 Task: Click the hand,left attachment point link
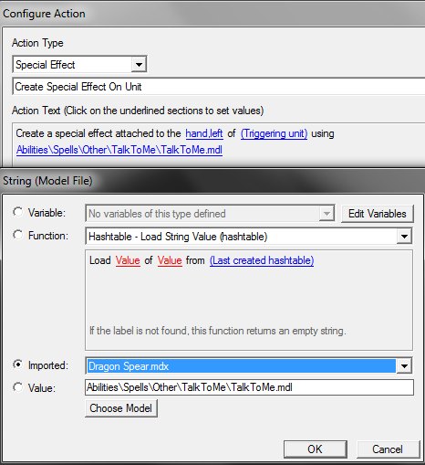(204, 133)
